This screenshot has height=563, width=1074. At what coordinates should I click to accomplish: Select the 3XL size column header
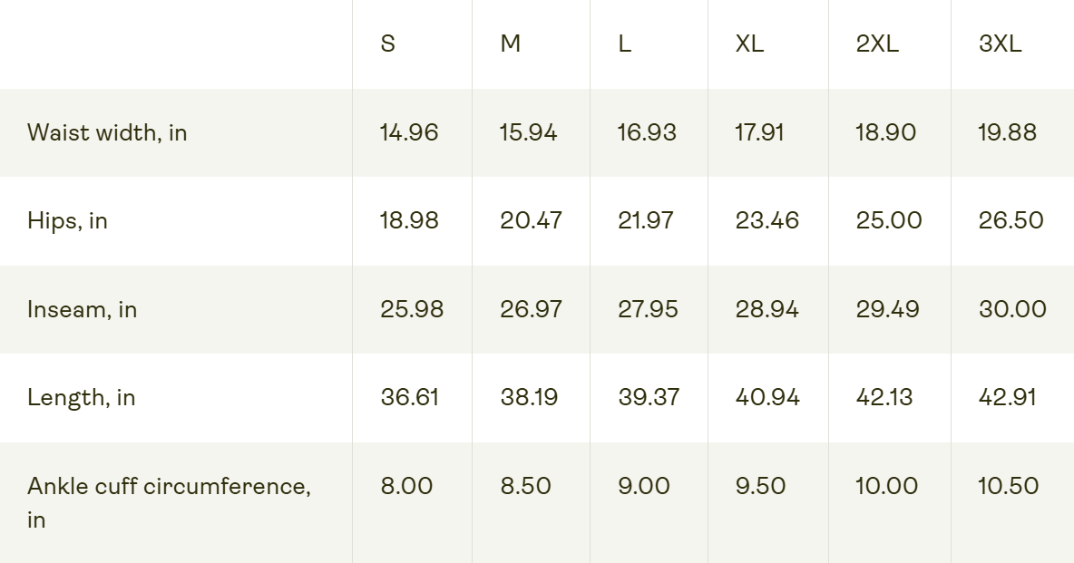[1000, 44]
